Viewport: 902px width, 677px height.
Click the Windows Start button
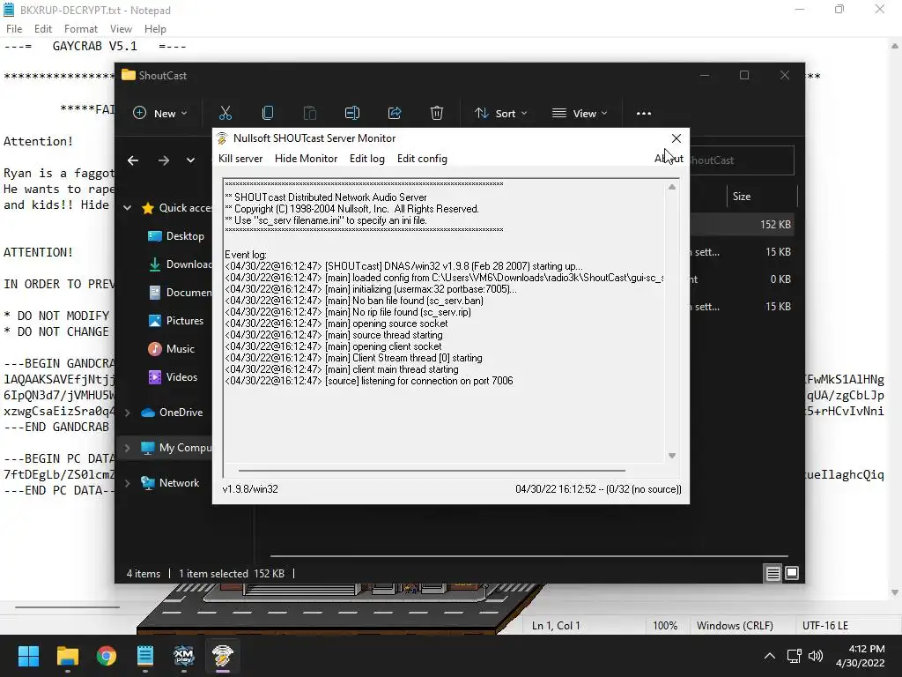pyautogui.click(x=28, y=656)
